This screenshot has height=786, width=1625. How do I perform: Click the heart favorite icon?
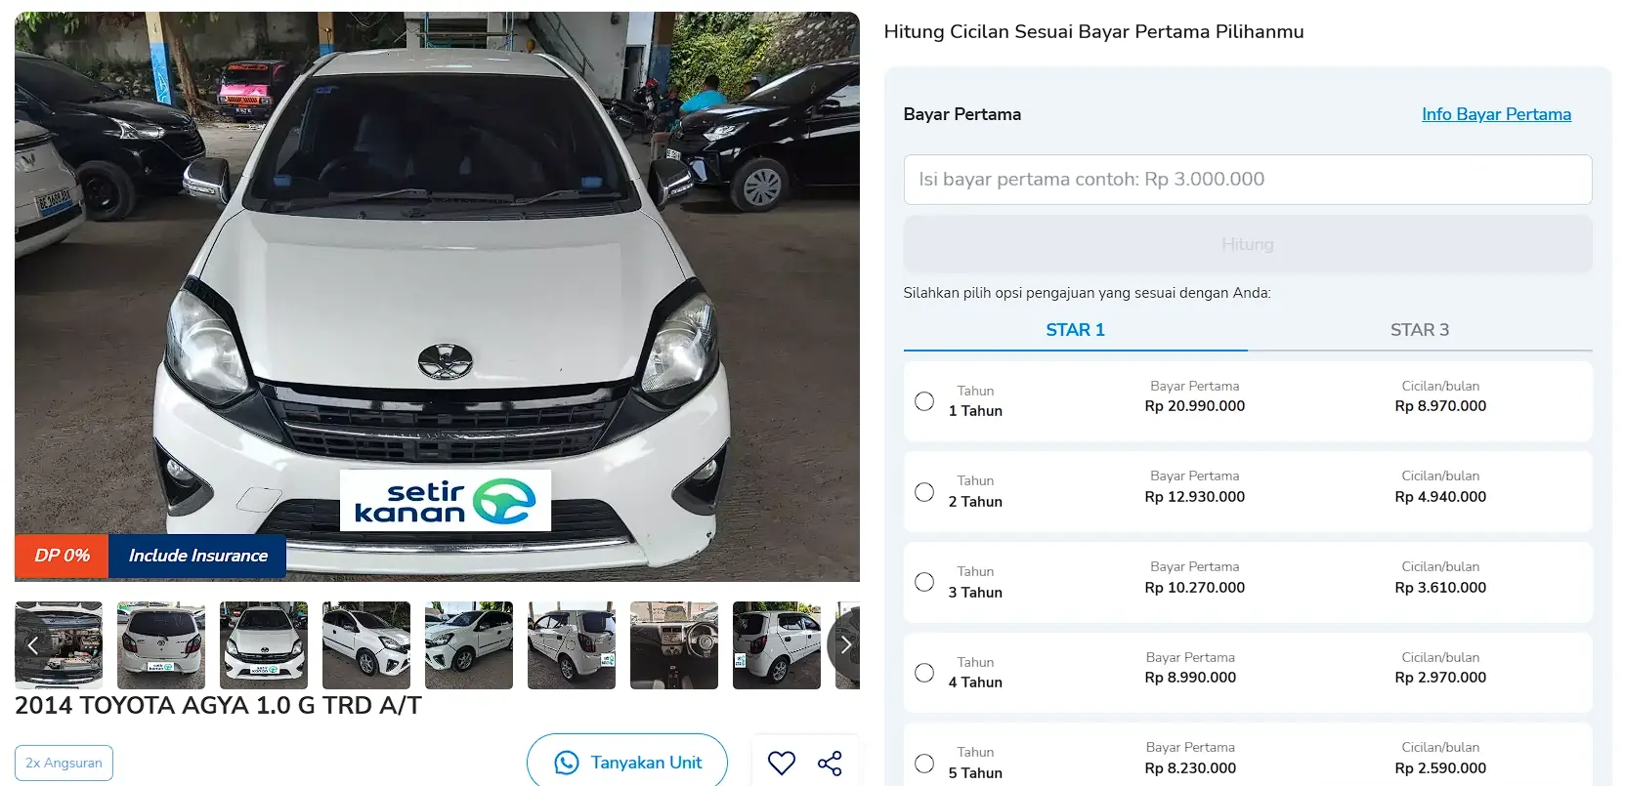782,763
